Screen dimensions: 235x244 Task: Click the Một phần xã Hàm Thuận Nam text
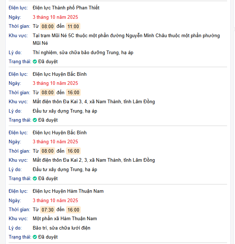[65, 218]
